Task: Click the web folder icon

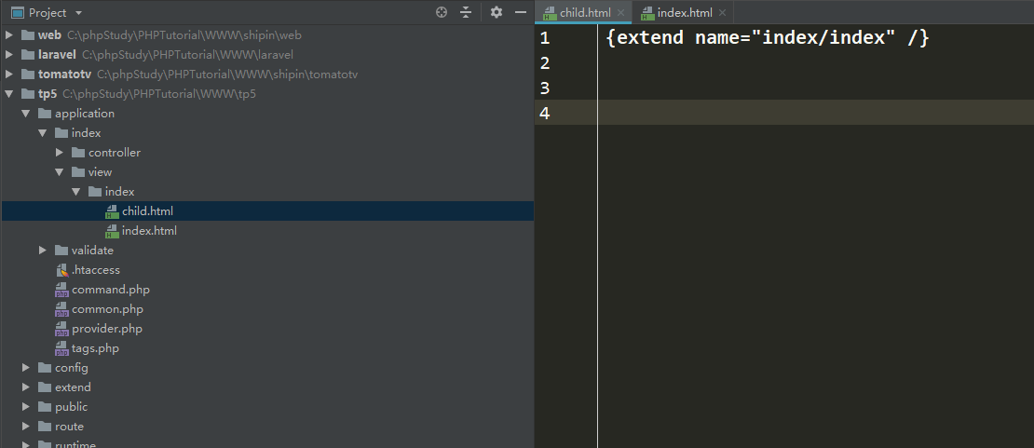Action: (x=28, y=35)
